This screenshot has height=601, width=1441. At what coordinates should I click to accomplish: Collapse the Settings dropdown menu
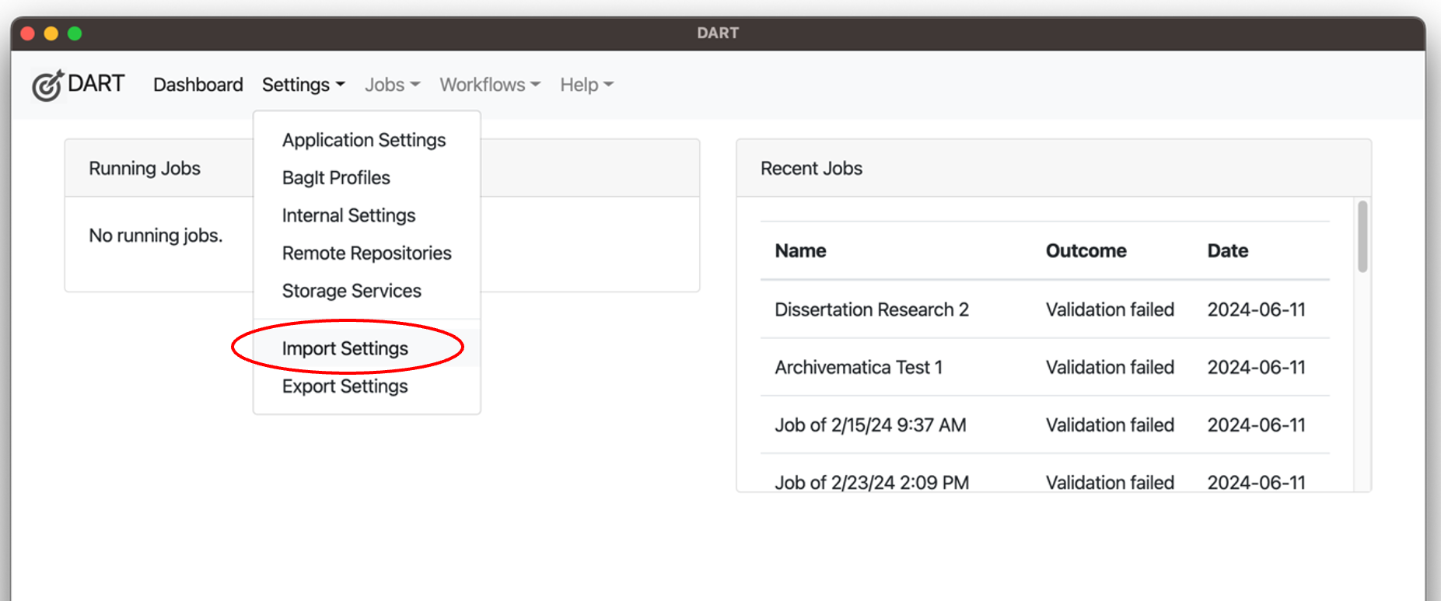point(303,85)
